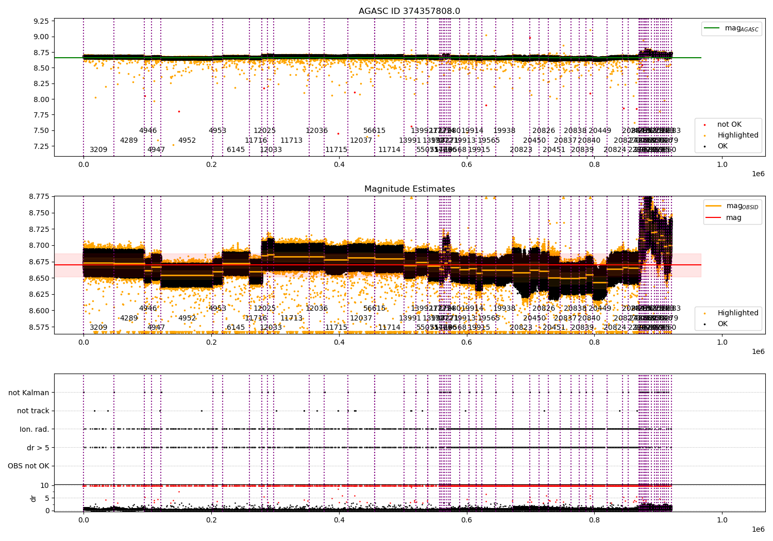
Task: Click the 'Highlighted' legend entry in top plot
Action: [x=738, y=135]
